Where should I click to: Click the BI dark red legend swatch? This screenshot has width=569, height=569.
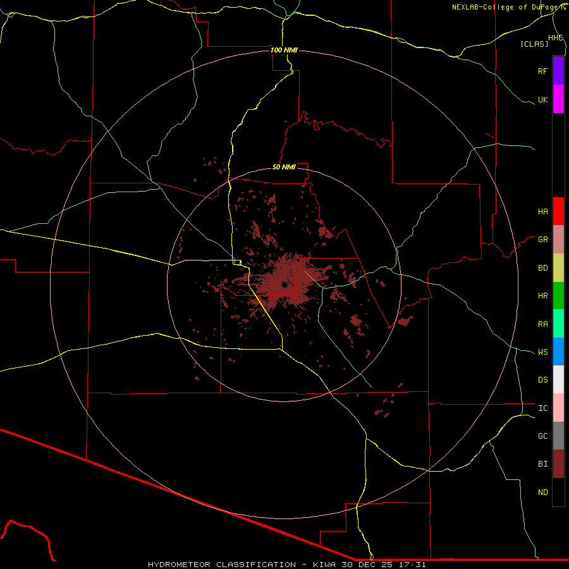click(x=558, y=464)
